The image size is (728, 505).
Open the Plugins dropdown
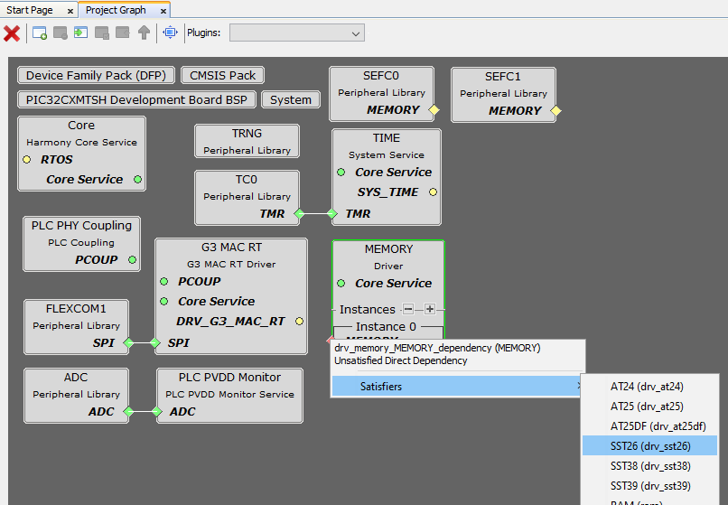pos(297,33)
